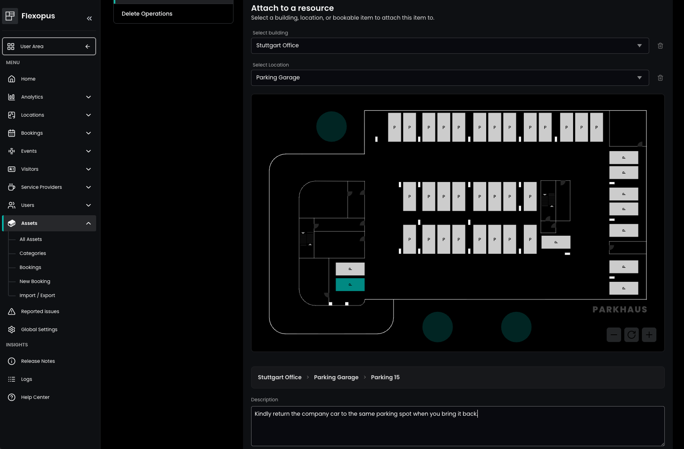
Task: Select the highlighted teal parking spot
Action: (x=350, y=285)
